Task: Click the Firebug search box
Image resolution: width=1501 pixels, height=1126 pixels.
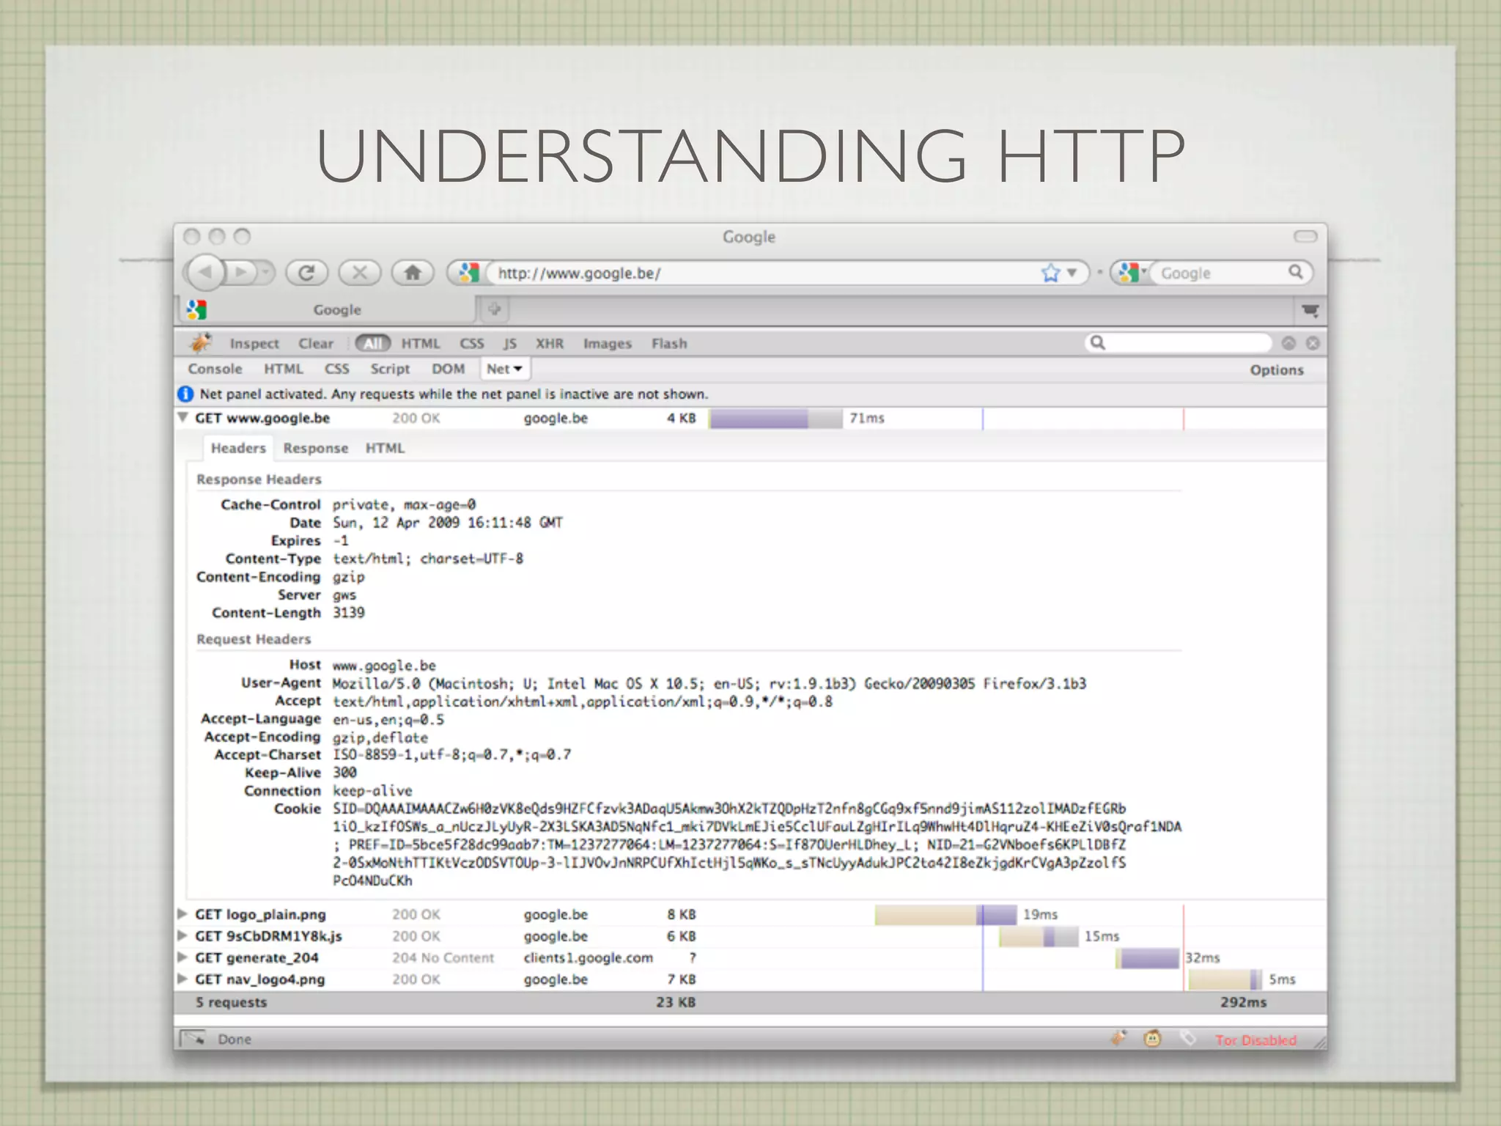Action: pyautogui.click(x=1179, y=342)
